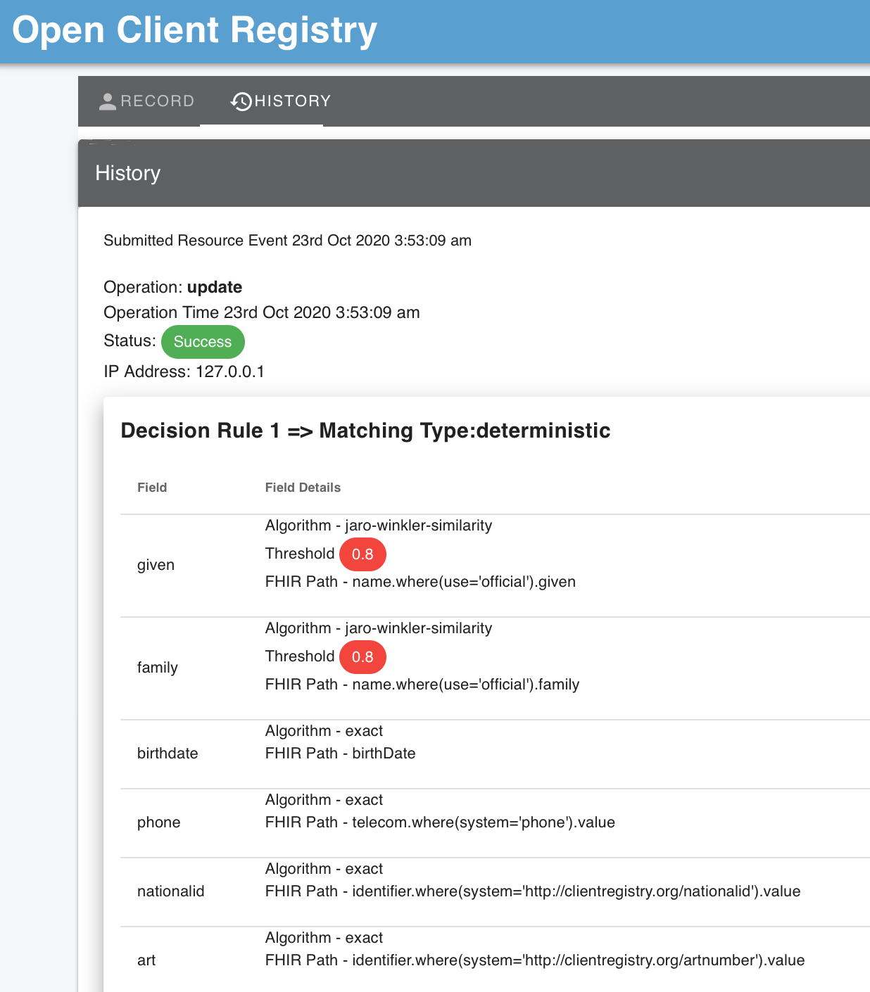Open the HISTORY tab
The image size is (870, 992).
[280, 101]
